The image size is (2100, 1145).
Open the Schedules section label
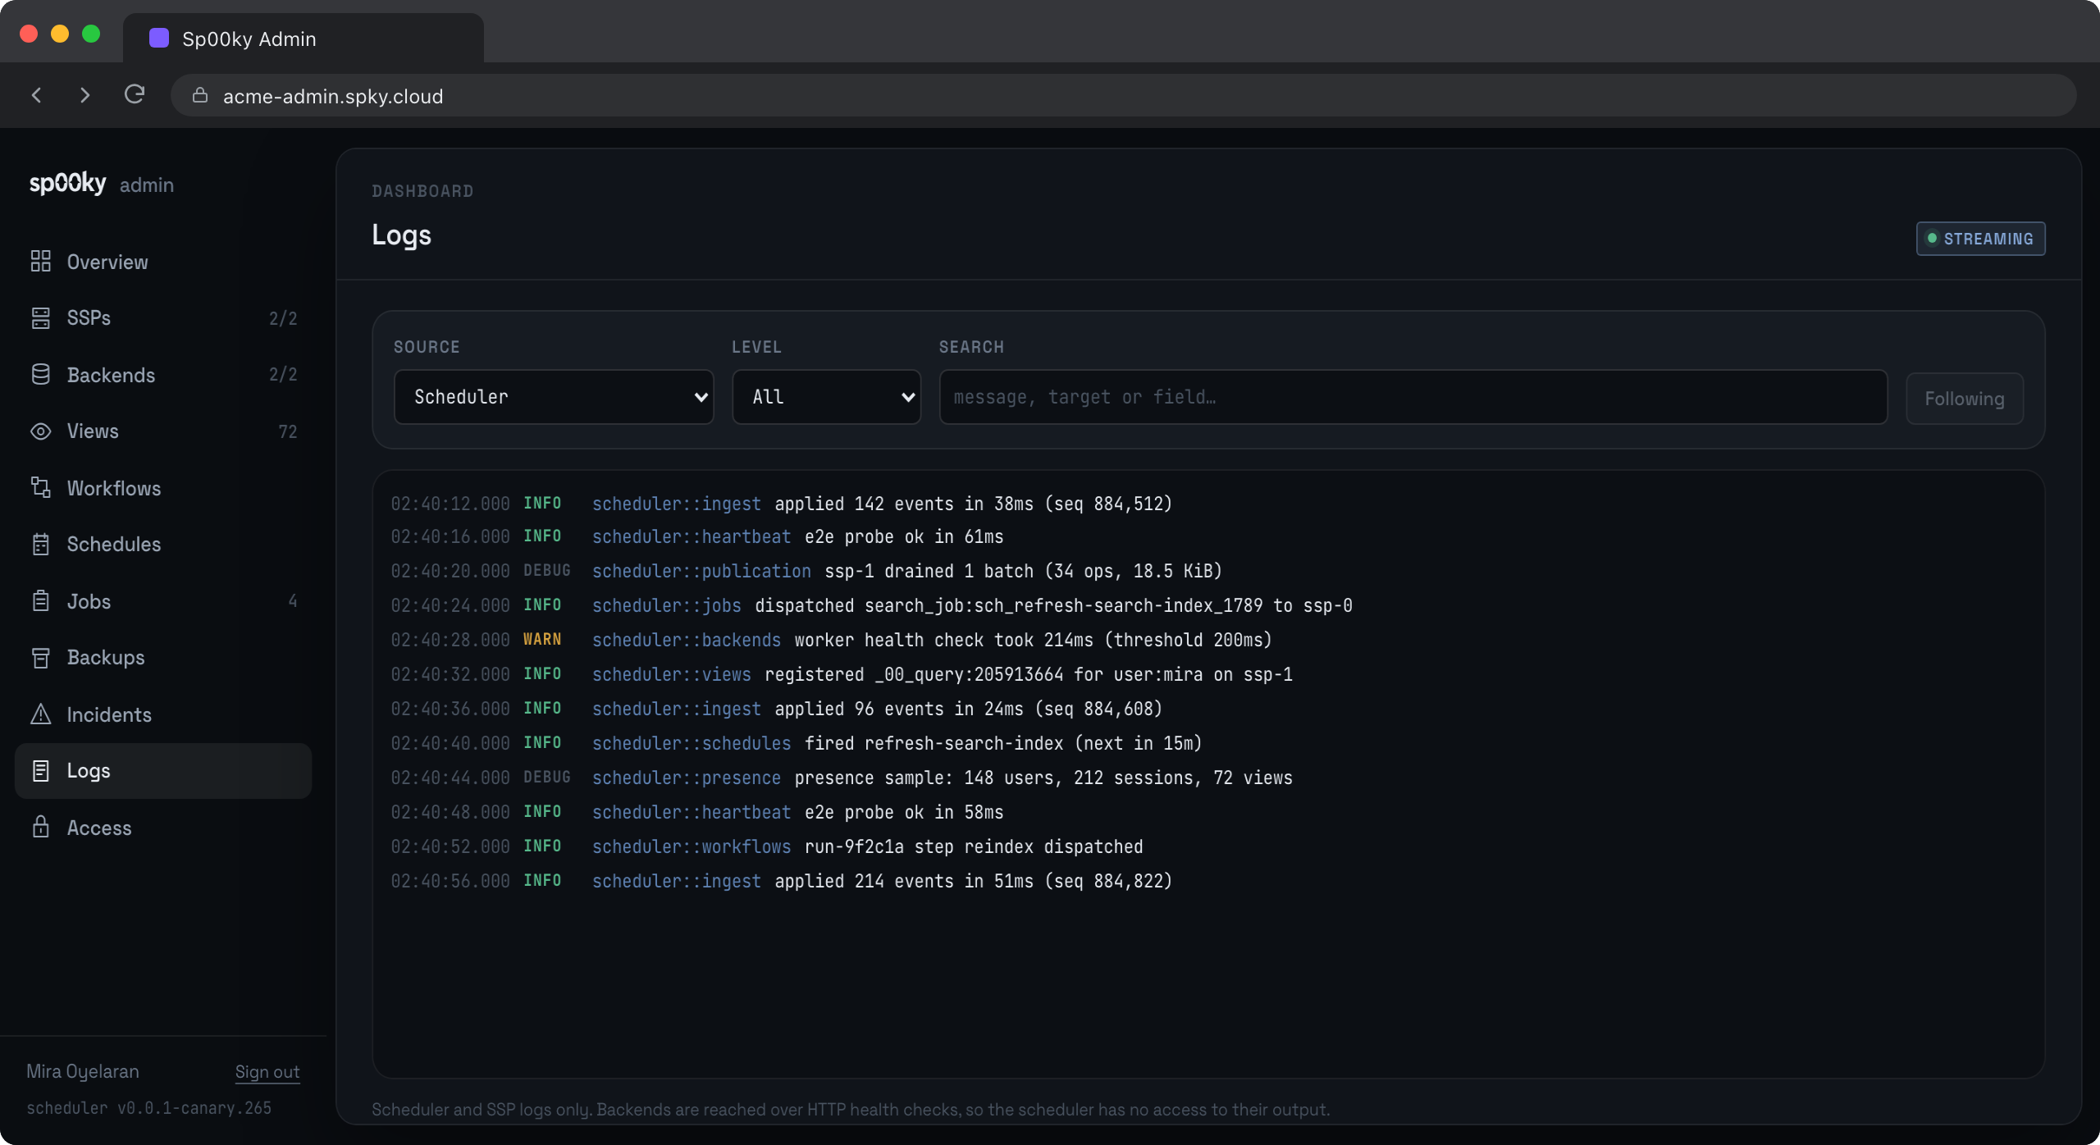point(114,545)
